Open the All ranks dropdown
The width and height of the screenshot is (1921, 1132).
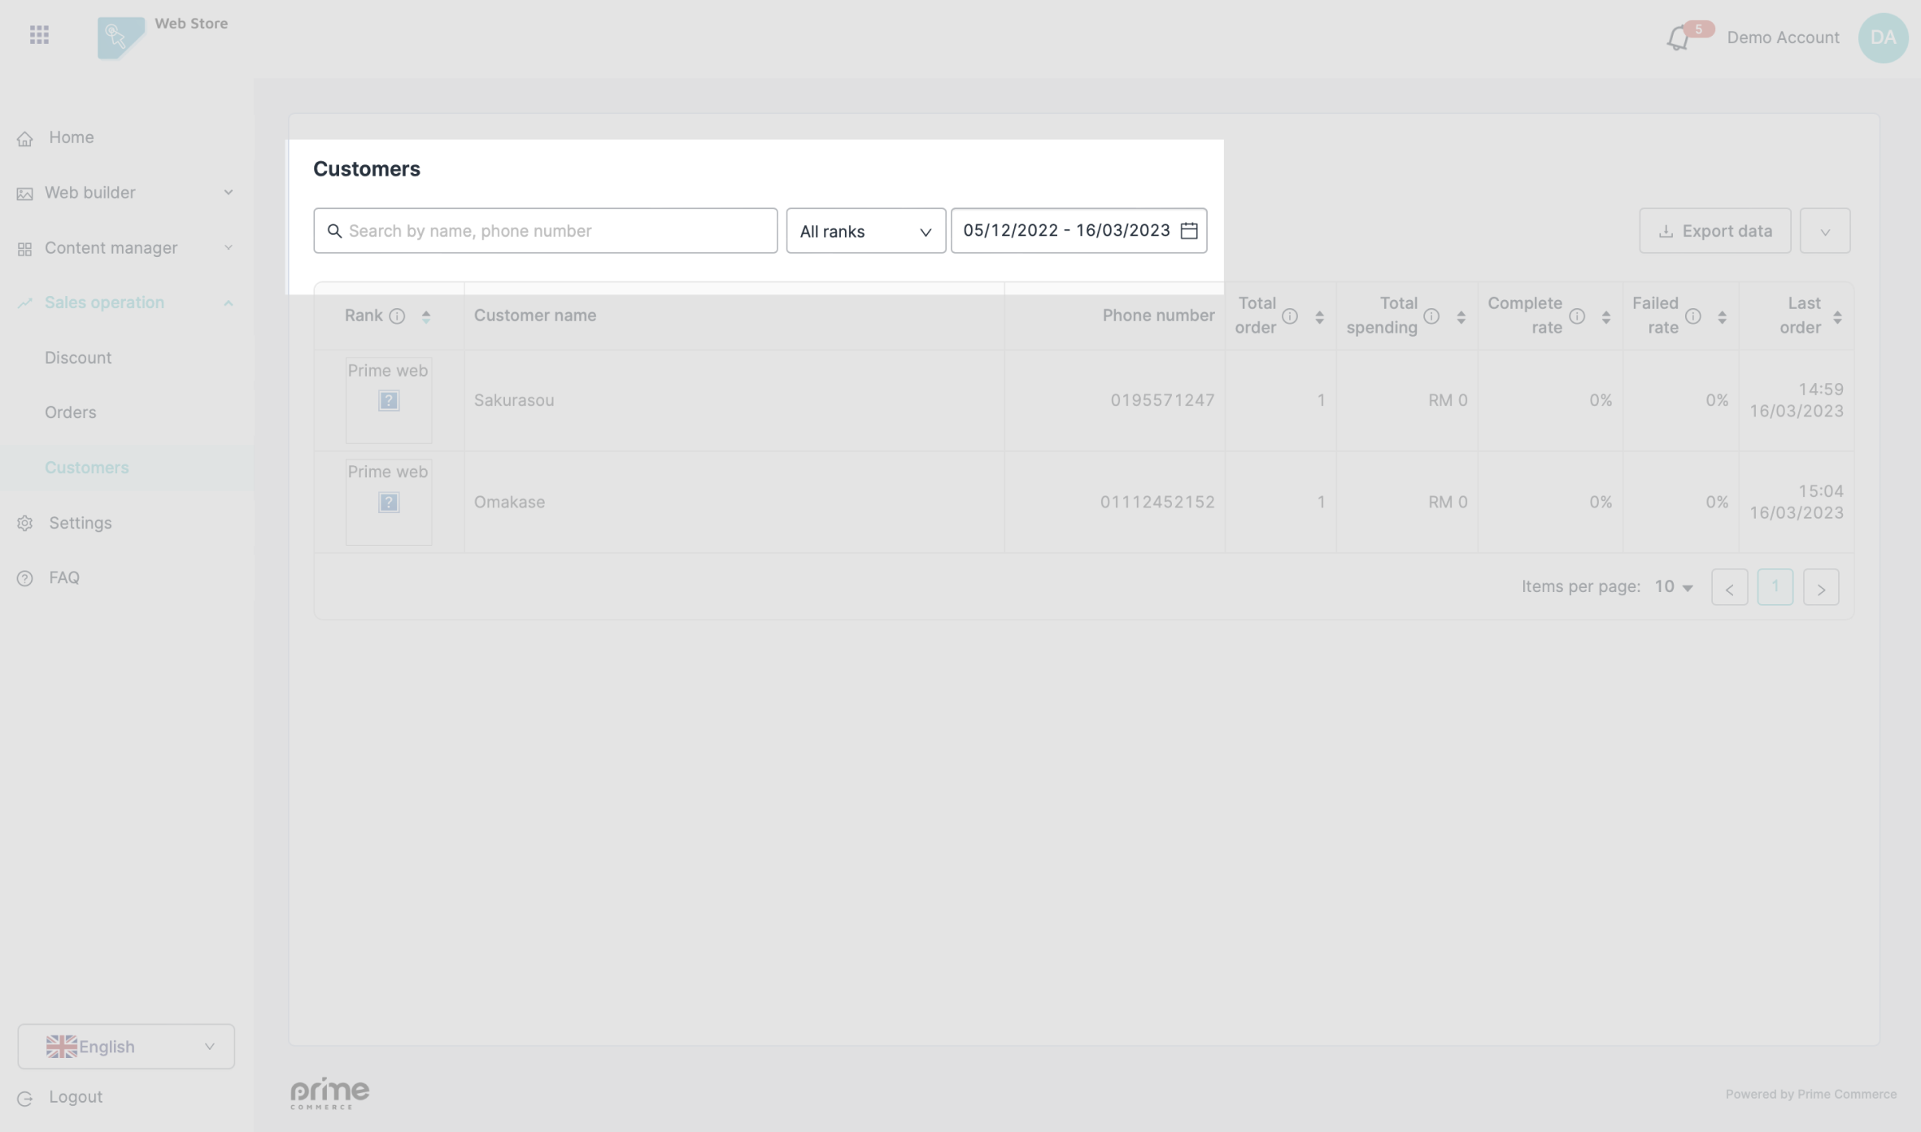click(865, 231)
